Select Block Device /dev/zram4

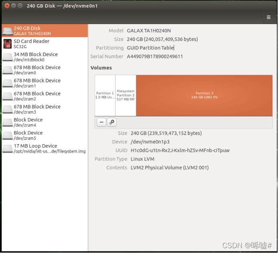point(45,122)
